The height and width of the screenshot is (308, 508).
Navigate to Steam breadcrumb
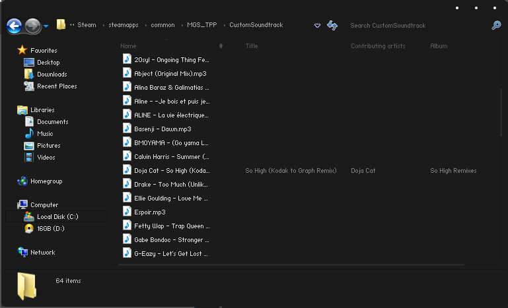tap(87, 25)
